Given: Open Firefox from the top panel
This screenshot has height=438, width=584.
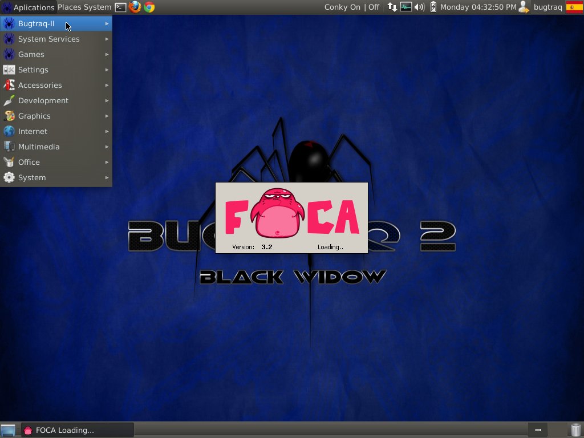Looking at the screenshot, I should pyautogui.click(x=135, y=7).
